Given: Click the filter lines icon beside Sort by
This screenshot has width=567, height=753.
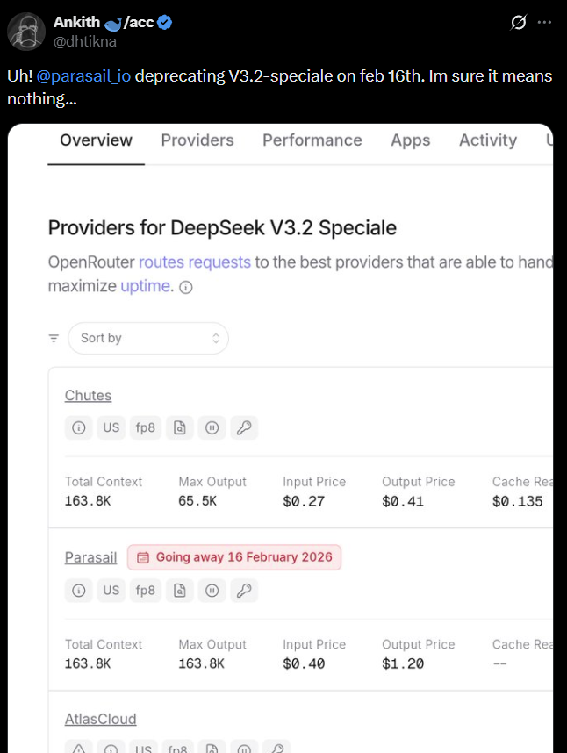Looking at the screenshot, I should click(54, 338).
